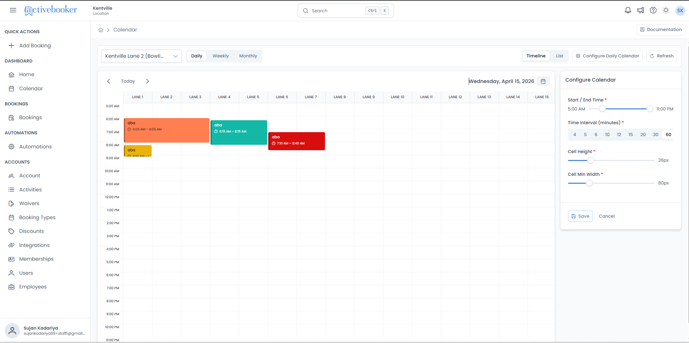Adjust the start time slider handle
689x343 pixels.
602,109
